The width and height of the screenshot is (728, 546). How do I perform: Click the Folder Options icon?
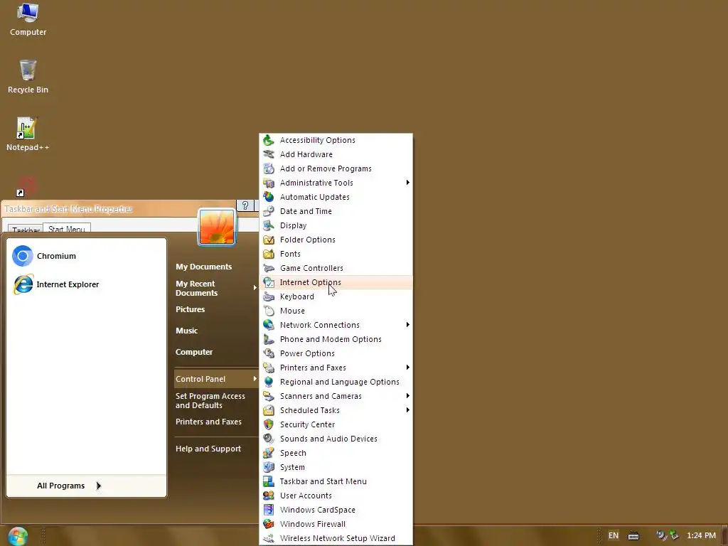click(268, 240)
